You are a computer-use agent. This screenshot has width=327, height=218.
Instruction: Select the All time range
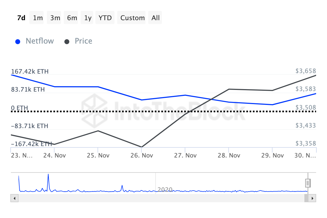[155, 17]
